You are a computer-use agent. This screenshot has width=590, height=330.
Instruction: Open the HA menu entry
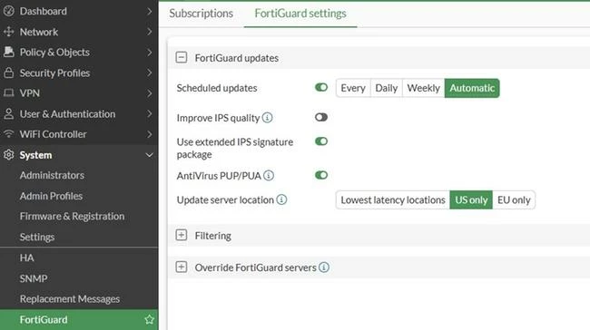tap(26, 257)
